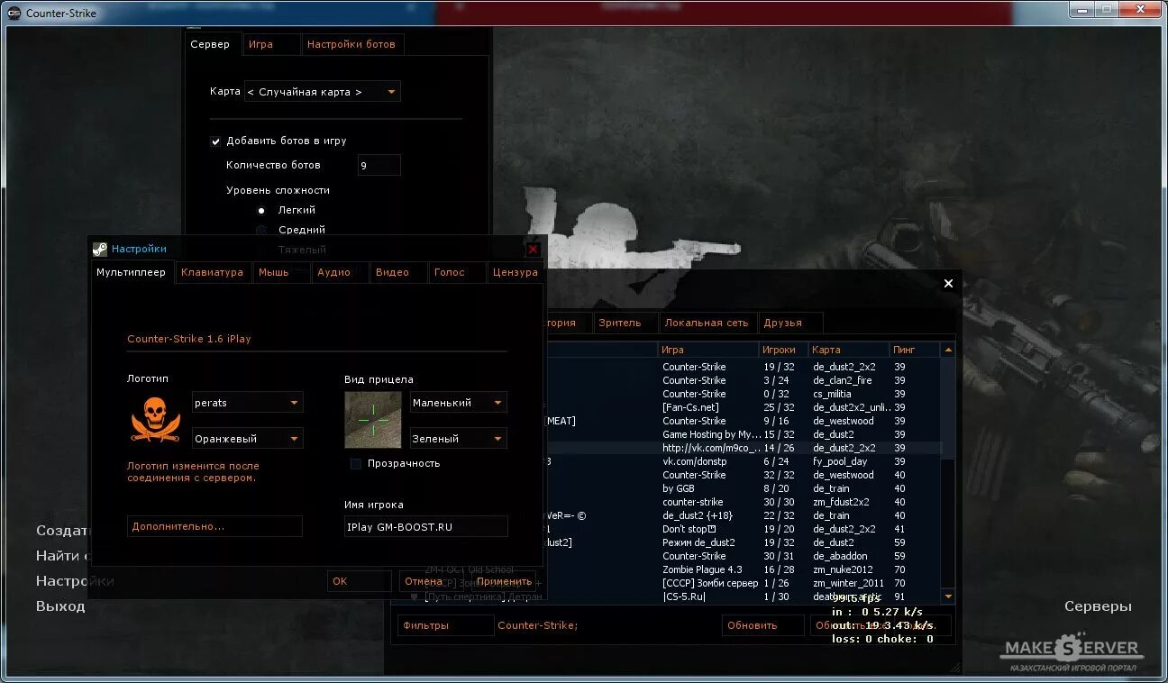Click Настройки in the main menu
Screen dimensions: 1168x683
click(x=75, y=581)
